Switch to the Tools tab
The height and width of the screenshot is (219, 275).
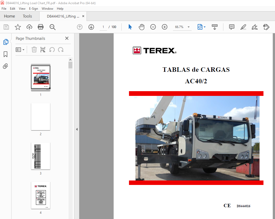click(x=27, y=16)
